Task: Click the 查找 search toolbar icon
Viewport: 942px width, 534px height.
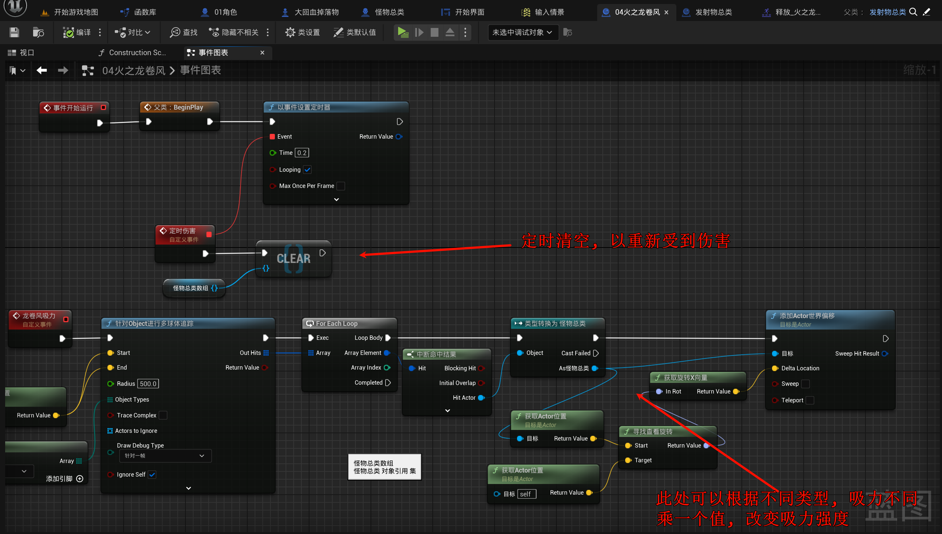Action: coord(184,32)
